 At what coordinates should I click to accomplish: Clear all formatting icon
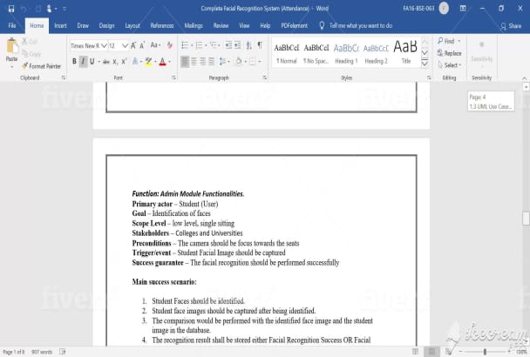(170, 45)
